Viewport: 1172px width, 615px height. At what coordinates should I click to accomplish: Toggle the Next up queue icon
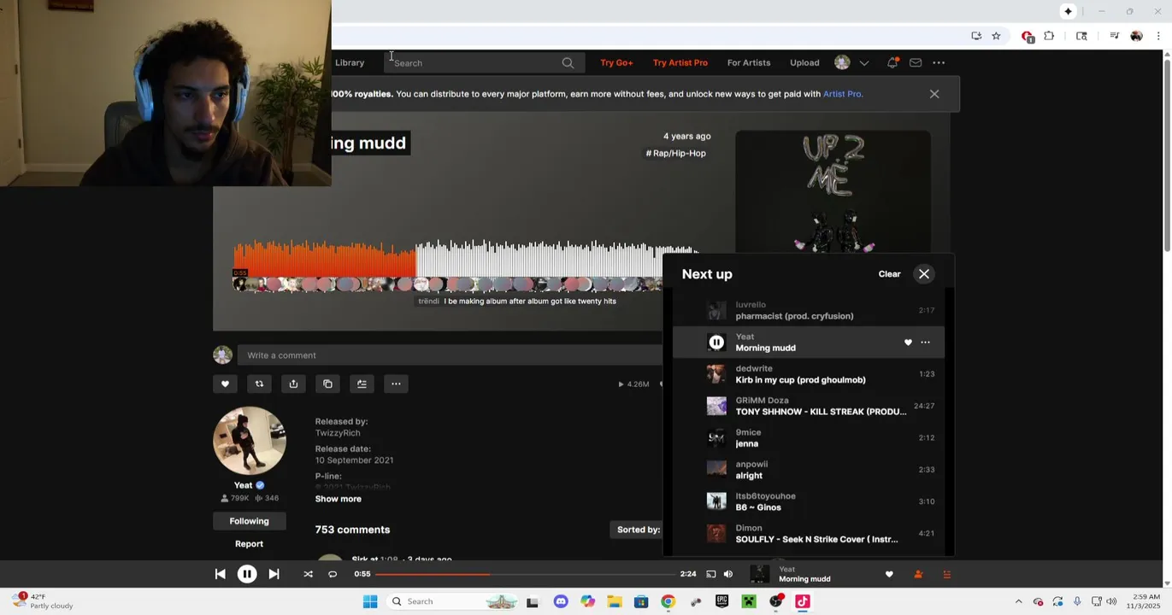(946, 574)
